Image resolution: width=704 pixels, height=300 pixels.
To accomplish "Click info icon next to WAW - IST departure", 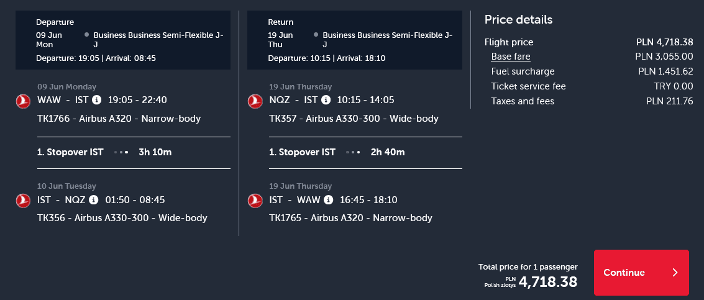I will [96, 100].
